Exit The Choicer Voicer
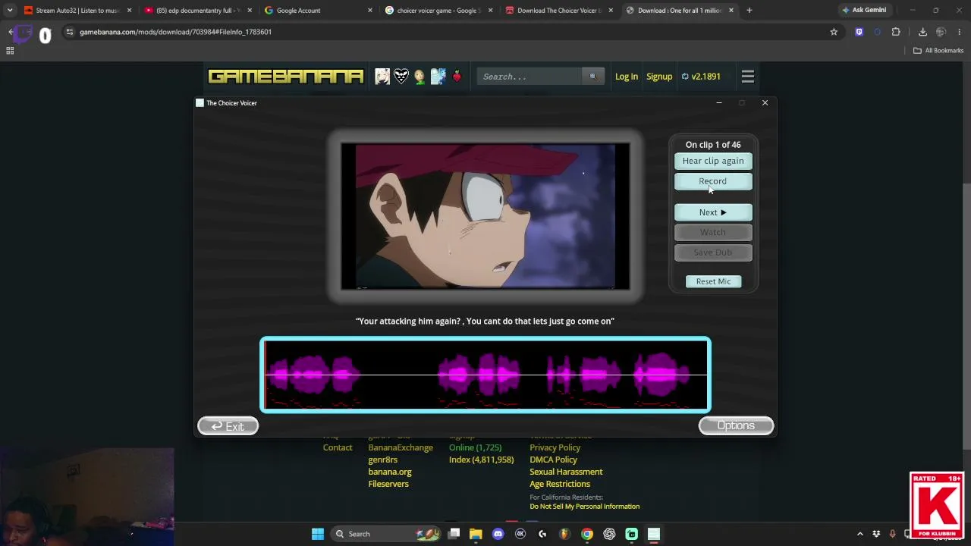This screenshot has width=971, height=546. click(228, 426)
